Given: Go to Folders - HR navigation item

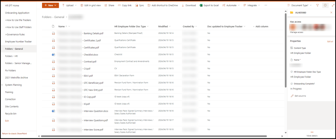Looking at the screenshot, I should coord(11,56).
